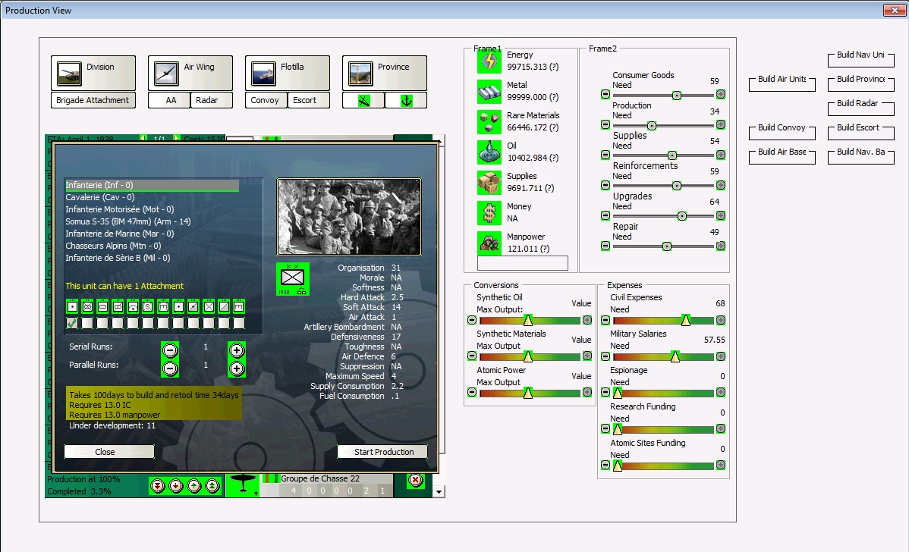Click the Province construction icon button
Screen dimensions: 909x552
[x=360, y=73]
